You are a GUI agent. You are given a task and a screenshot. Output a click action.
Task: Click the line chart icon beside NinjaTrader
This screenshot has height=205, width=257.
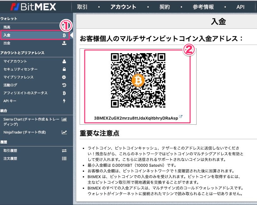point(64,132)
